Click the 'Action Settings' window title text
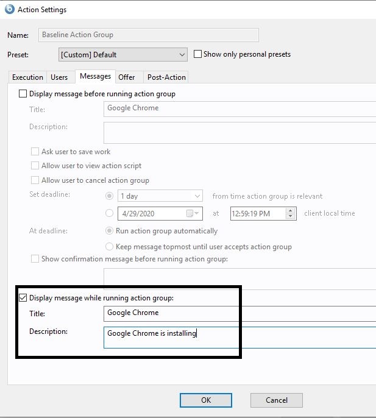 click(42, 10)
